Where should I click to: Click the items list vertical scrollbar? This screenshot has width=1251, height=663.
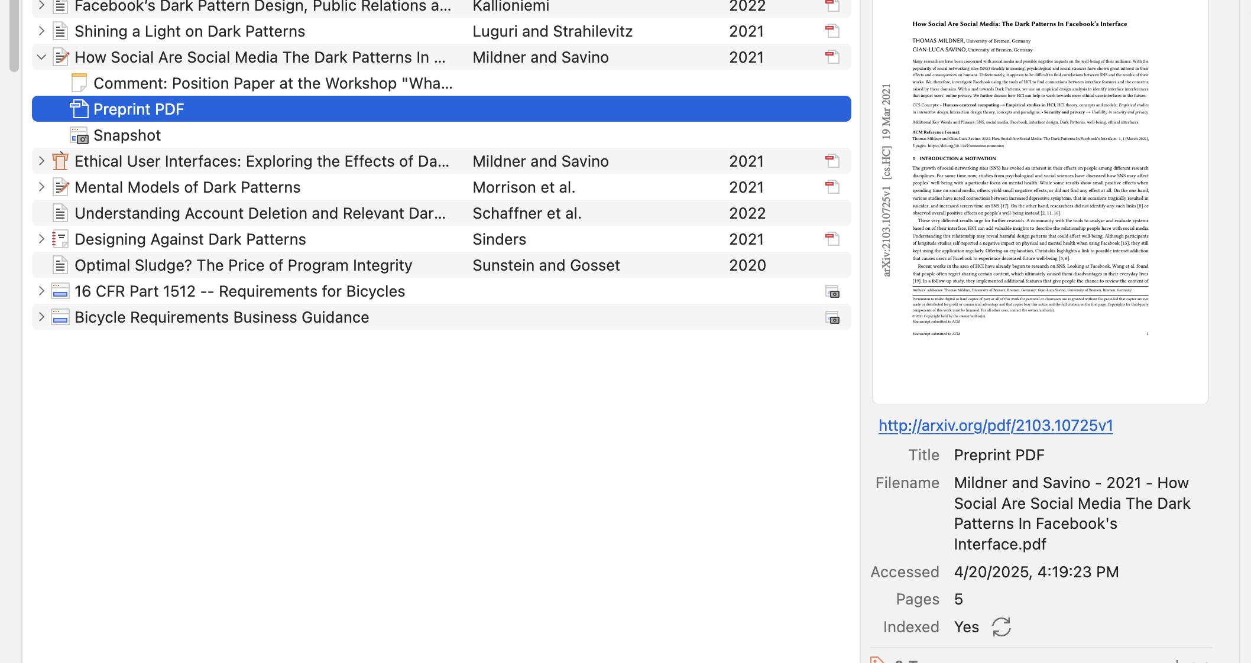point(14,35)
